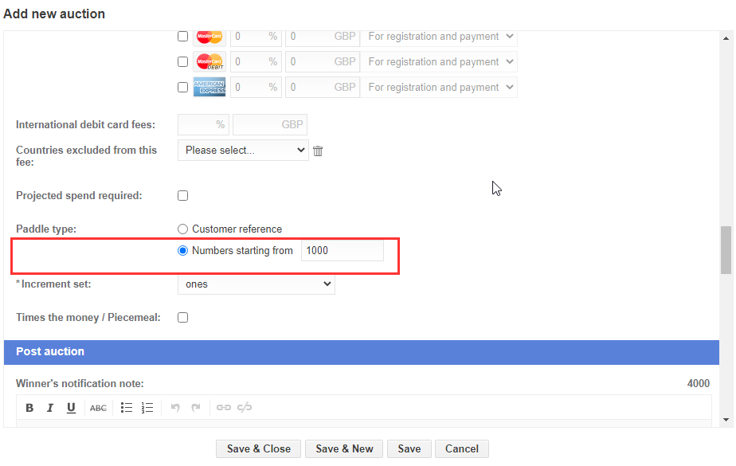
Task: Open Countries excluded 'Please select...' dropdown
Action: coord(242,150)
